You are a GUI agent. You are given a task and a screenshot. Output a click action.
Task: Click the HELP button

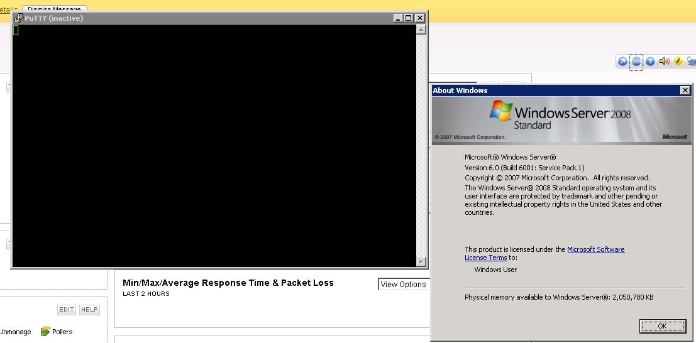point(89,310)
